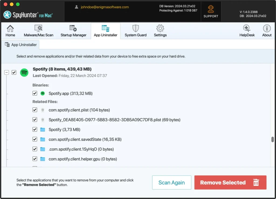
Task: Open the Settings gear icon
Action: tap(160, 29)
